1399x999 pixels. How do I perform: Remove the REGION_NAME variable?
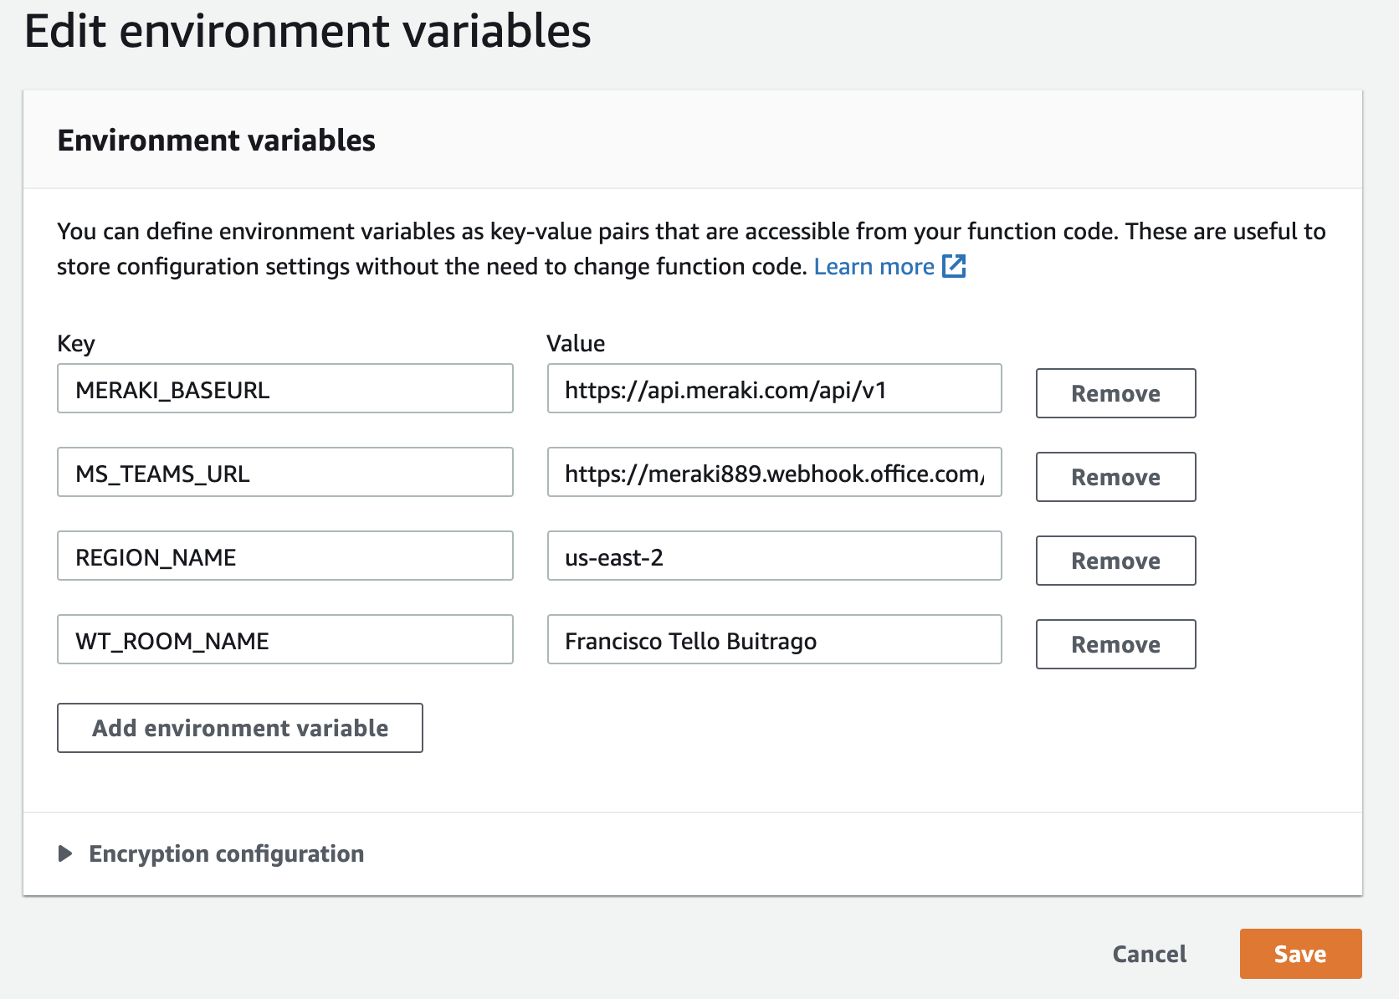coord(1115,561)
